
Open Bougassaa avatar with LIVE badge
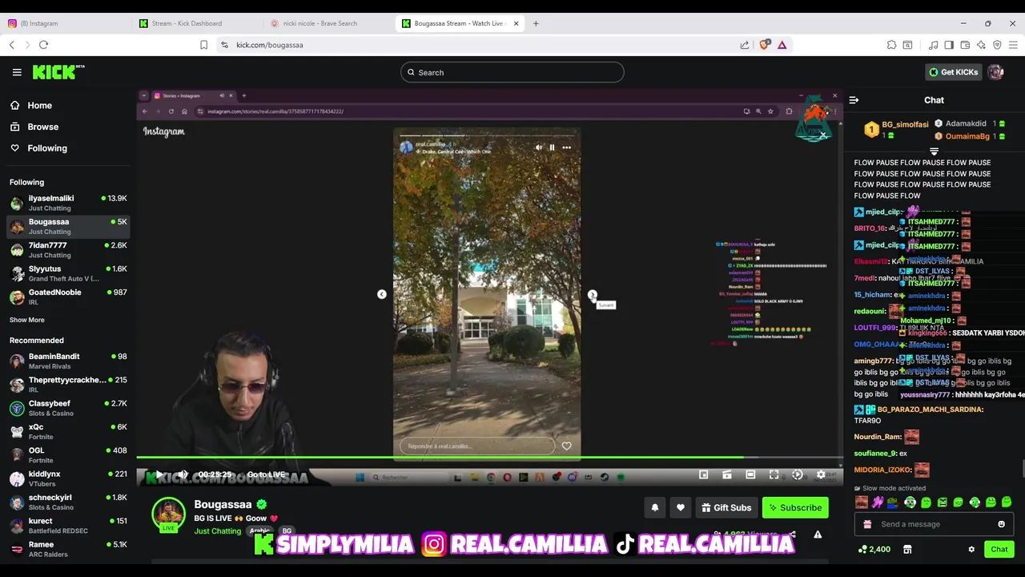tap(168, 514)
